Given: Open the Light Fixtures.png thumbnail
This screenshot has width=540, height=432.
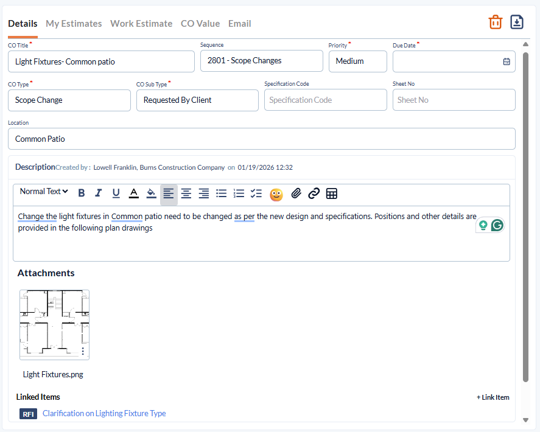Looking at the screenshot, I should click(x=54, y=324).
